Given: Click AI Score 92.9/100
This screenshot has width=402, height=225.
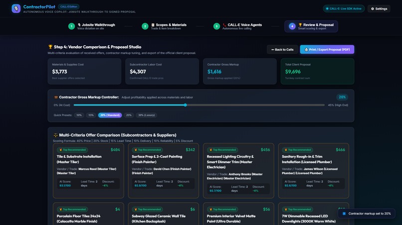Looking at the screenshot, I should point(141,186).
